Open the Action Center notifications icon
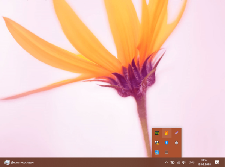This screenshot has height=167, width=225. [x=217, y=162]
